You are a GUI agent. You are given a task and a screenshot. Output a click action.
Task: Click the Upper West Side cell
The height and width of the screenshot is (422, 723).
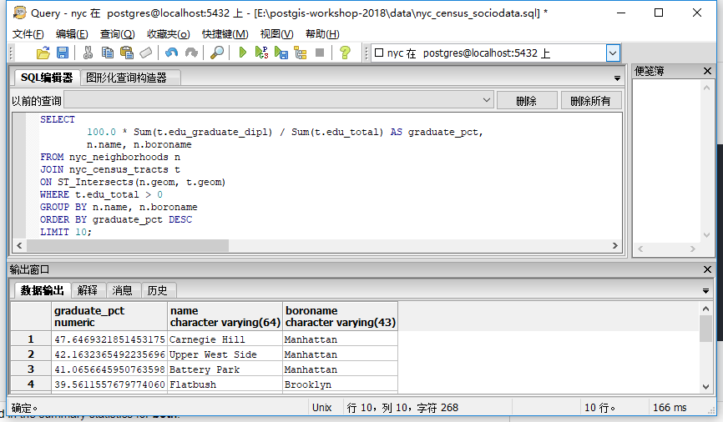click(x=225, y=354)
